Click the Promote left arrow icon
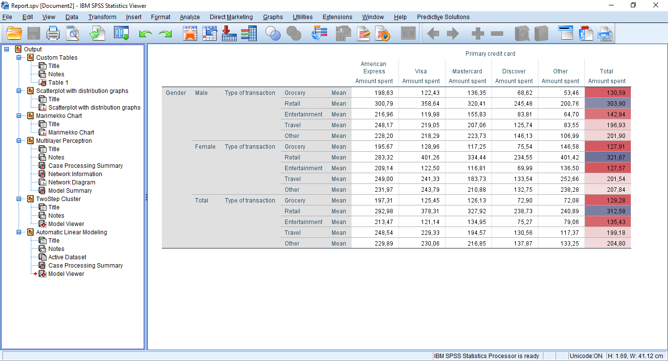Screen dimensions: 668x361 tap(433, 34)
